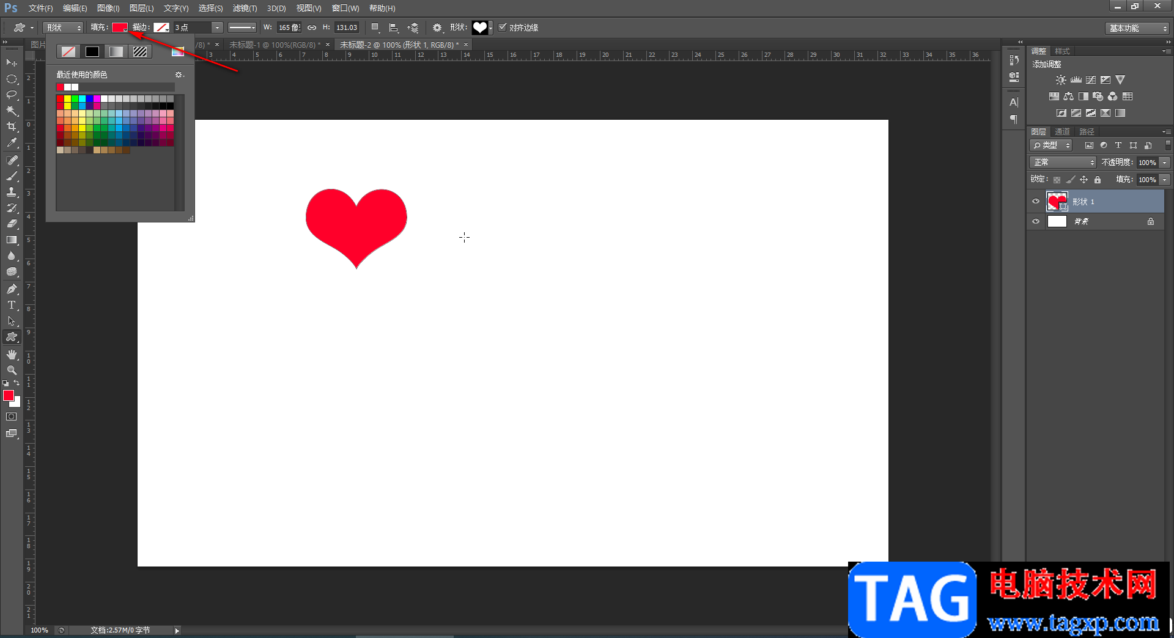Set fill type to Solid Color

pos(92,52)
